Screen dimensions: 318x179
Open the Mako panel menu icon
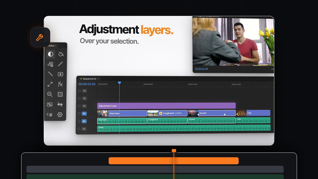click(56, 46)
